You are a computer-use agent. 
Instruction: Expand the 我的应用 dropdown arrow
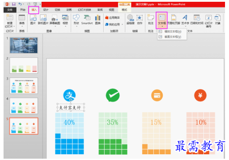(122, 24)
